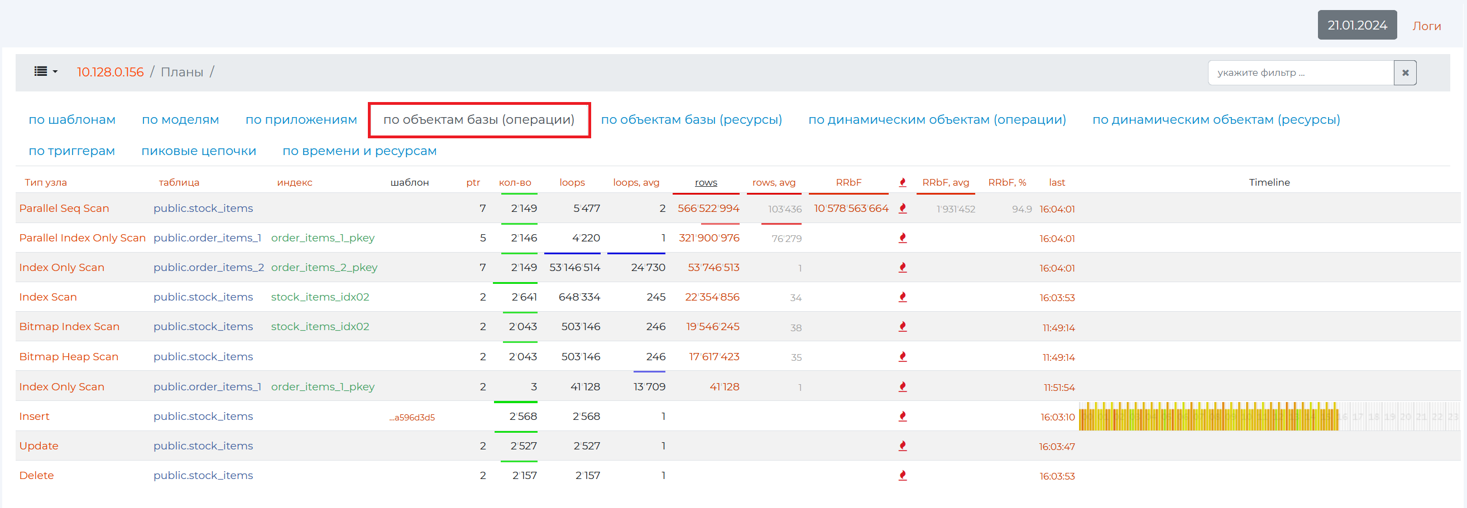Click rows value 321'900'976

pos(709,238)
